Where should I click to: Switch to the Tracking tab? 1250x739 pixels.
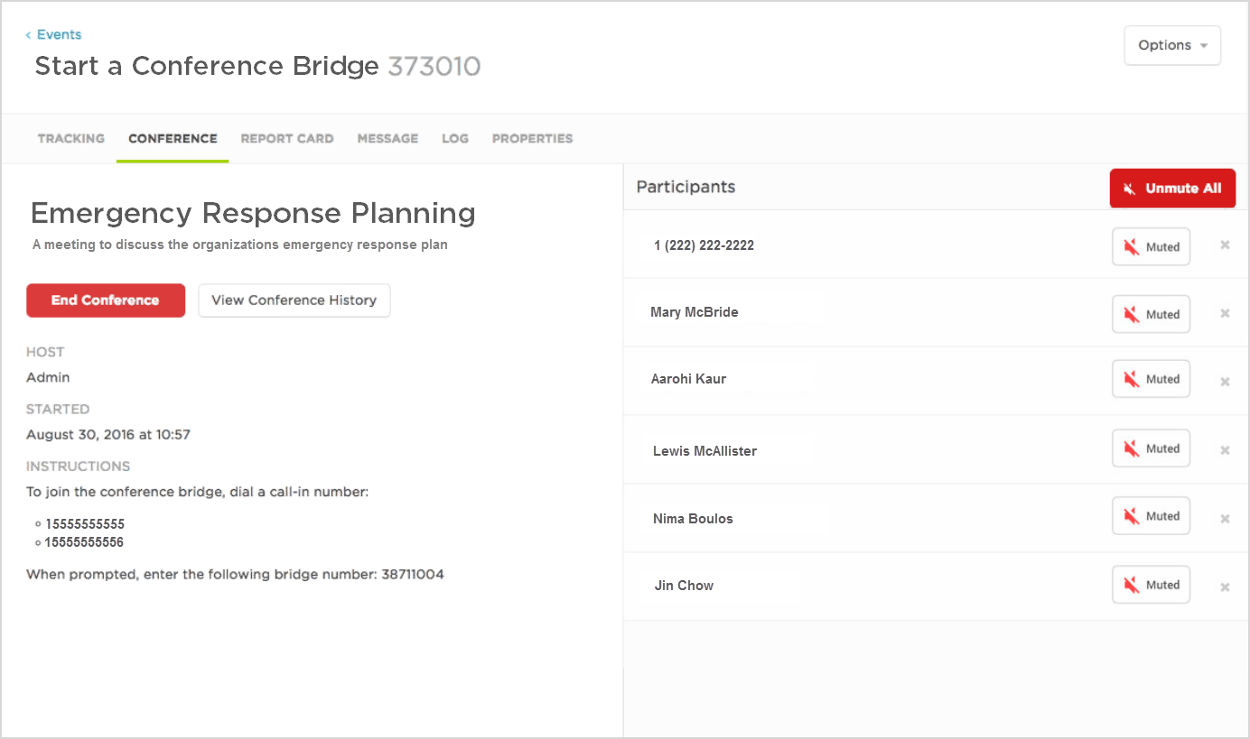tap(71, 139)
